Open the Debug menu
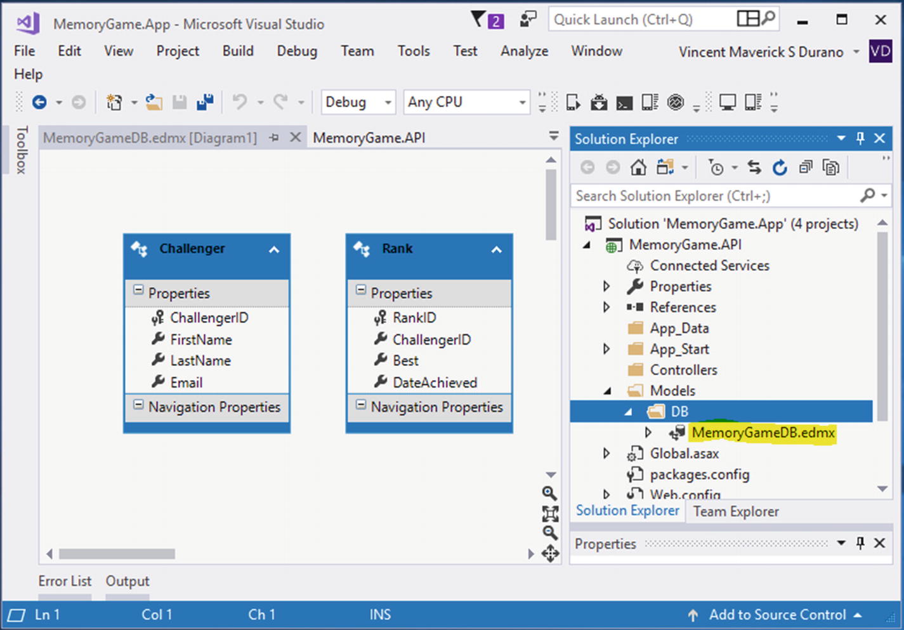Image resolution: width=904 pixels, height=630 pixels. point(297,51)
